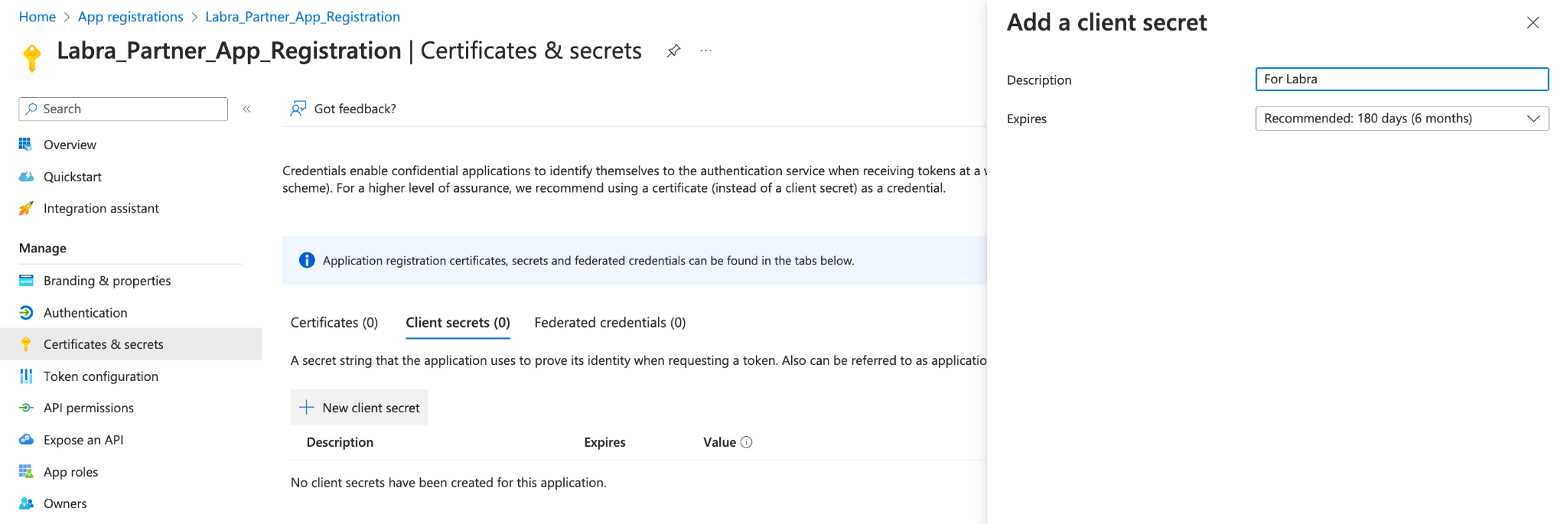1567x524 pixels.
Task: Open the Expires dropdown
Action: tap(1402, 119)
